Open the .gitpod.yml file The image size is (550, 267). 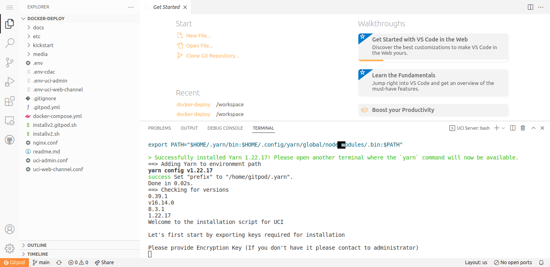80,107
